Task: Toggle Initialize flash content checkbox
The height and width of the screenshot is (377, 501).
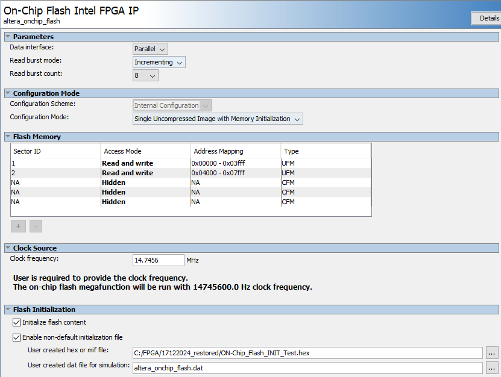Action: tap(16, 323)
